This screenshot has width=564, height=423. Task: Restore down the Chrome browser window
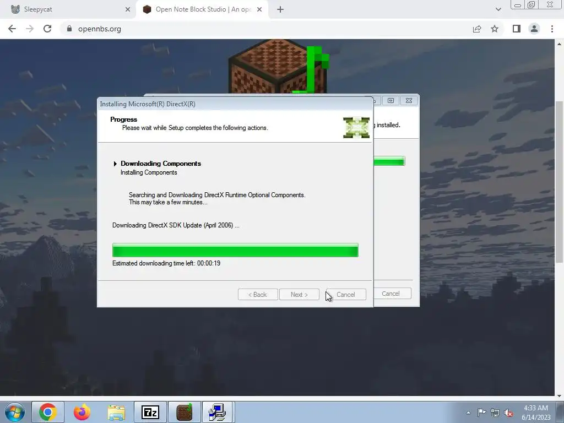(532, 5)
